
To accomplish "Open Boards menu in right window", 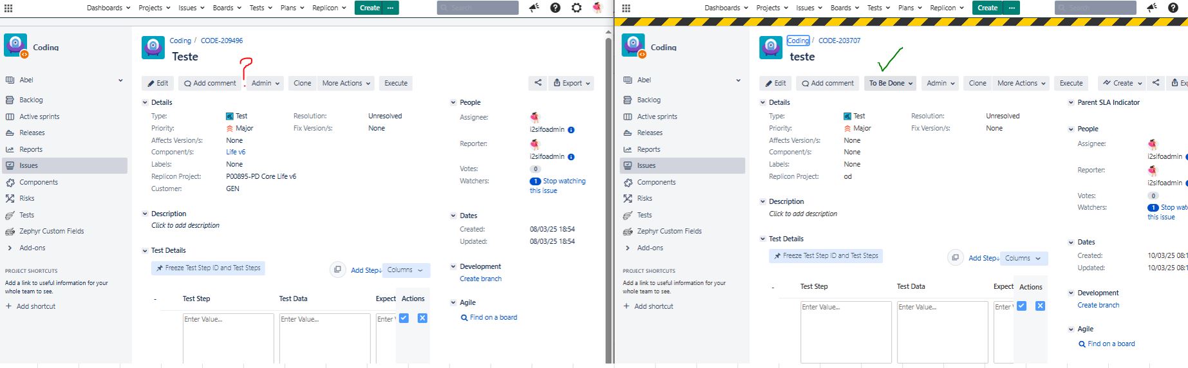I will (845, 8).
